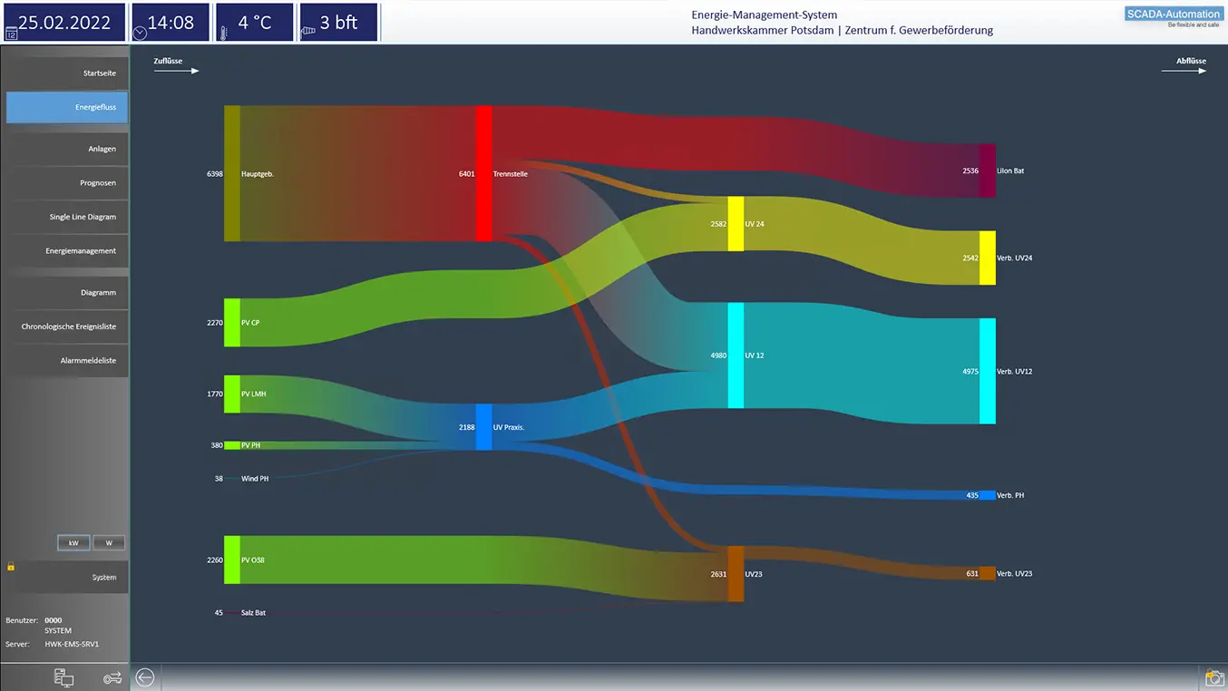
Task: Select the dark red LiIon Bat bar
Action: [x=988, y=170]
